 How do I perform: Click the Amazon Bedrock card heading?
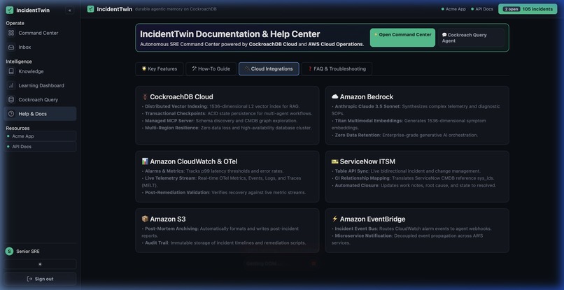click(367, 96)
